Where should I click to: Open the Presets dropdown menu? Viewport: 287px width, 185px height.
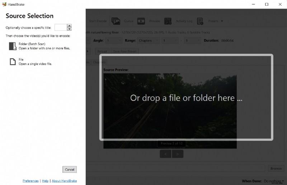pyautogui.click(x=215, y=21)
